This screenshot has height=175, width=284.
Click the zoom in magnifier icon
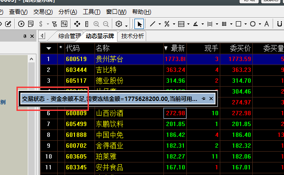coord(96,24)
